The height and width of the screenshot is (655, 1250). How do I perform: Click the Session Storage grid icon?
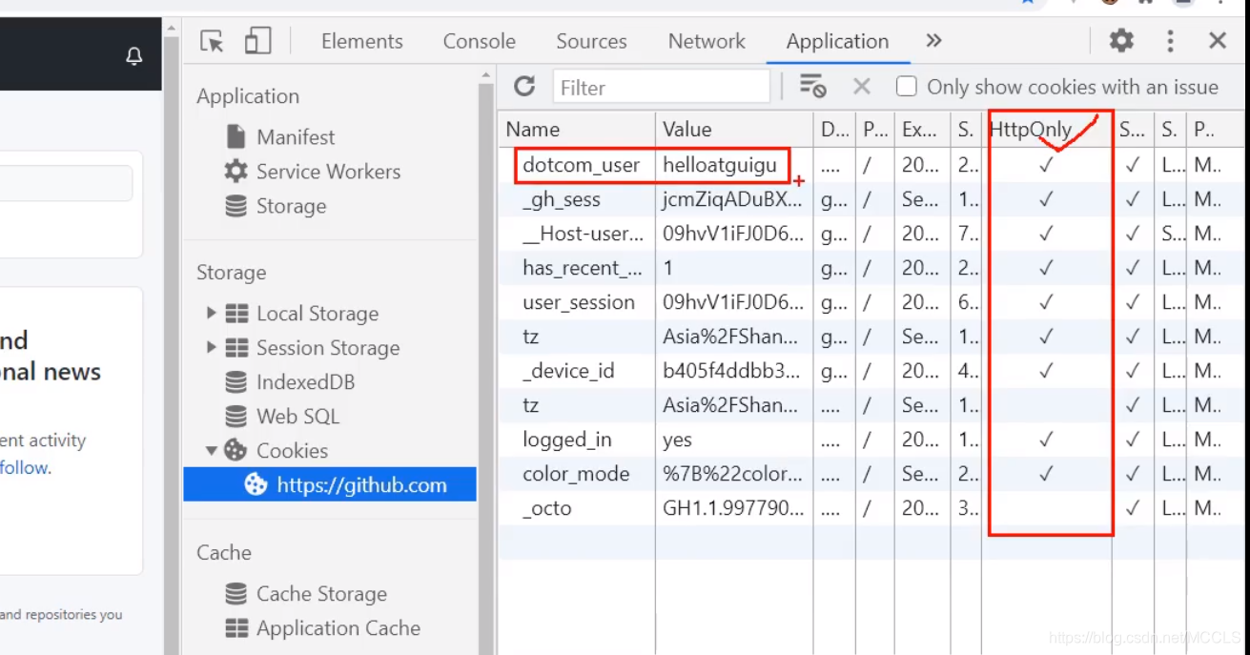pyautogui.click(x=236, y=347)
